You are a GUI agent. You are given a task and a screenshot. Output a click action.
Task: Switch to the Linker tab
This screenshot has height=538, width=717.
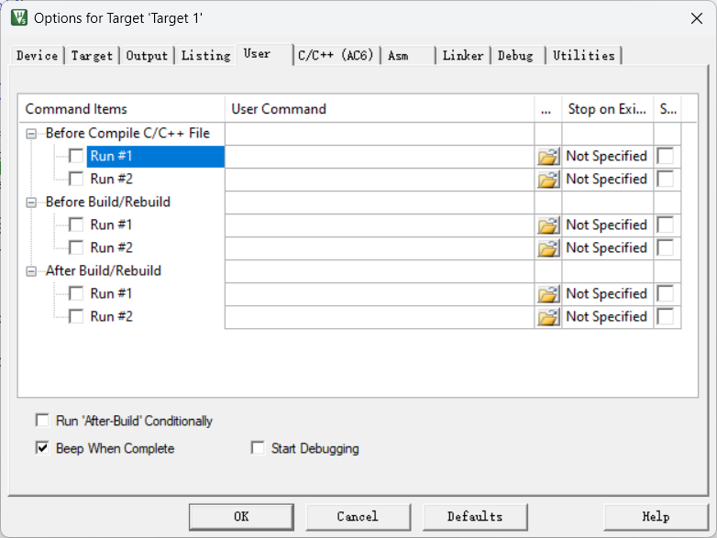coord(462,56)
